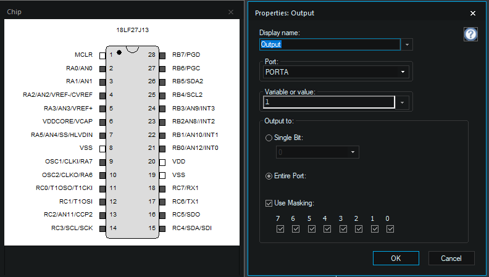Select pin 21 RB0/AN12/INT0 square

pos(162,149)
